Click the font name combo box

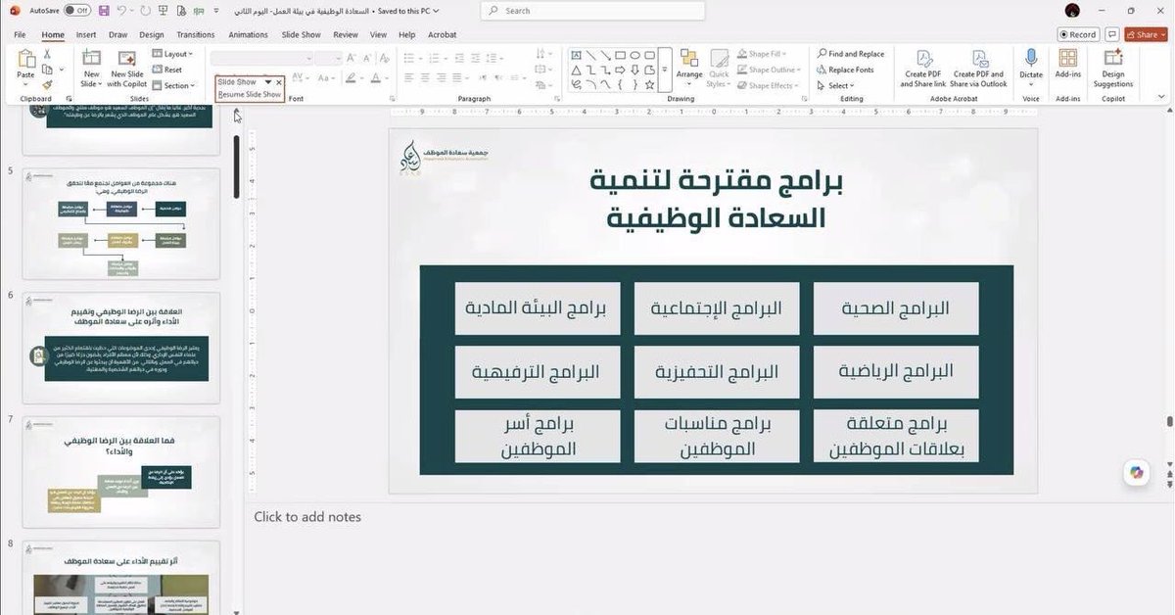(261, 59)
